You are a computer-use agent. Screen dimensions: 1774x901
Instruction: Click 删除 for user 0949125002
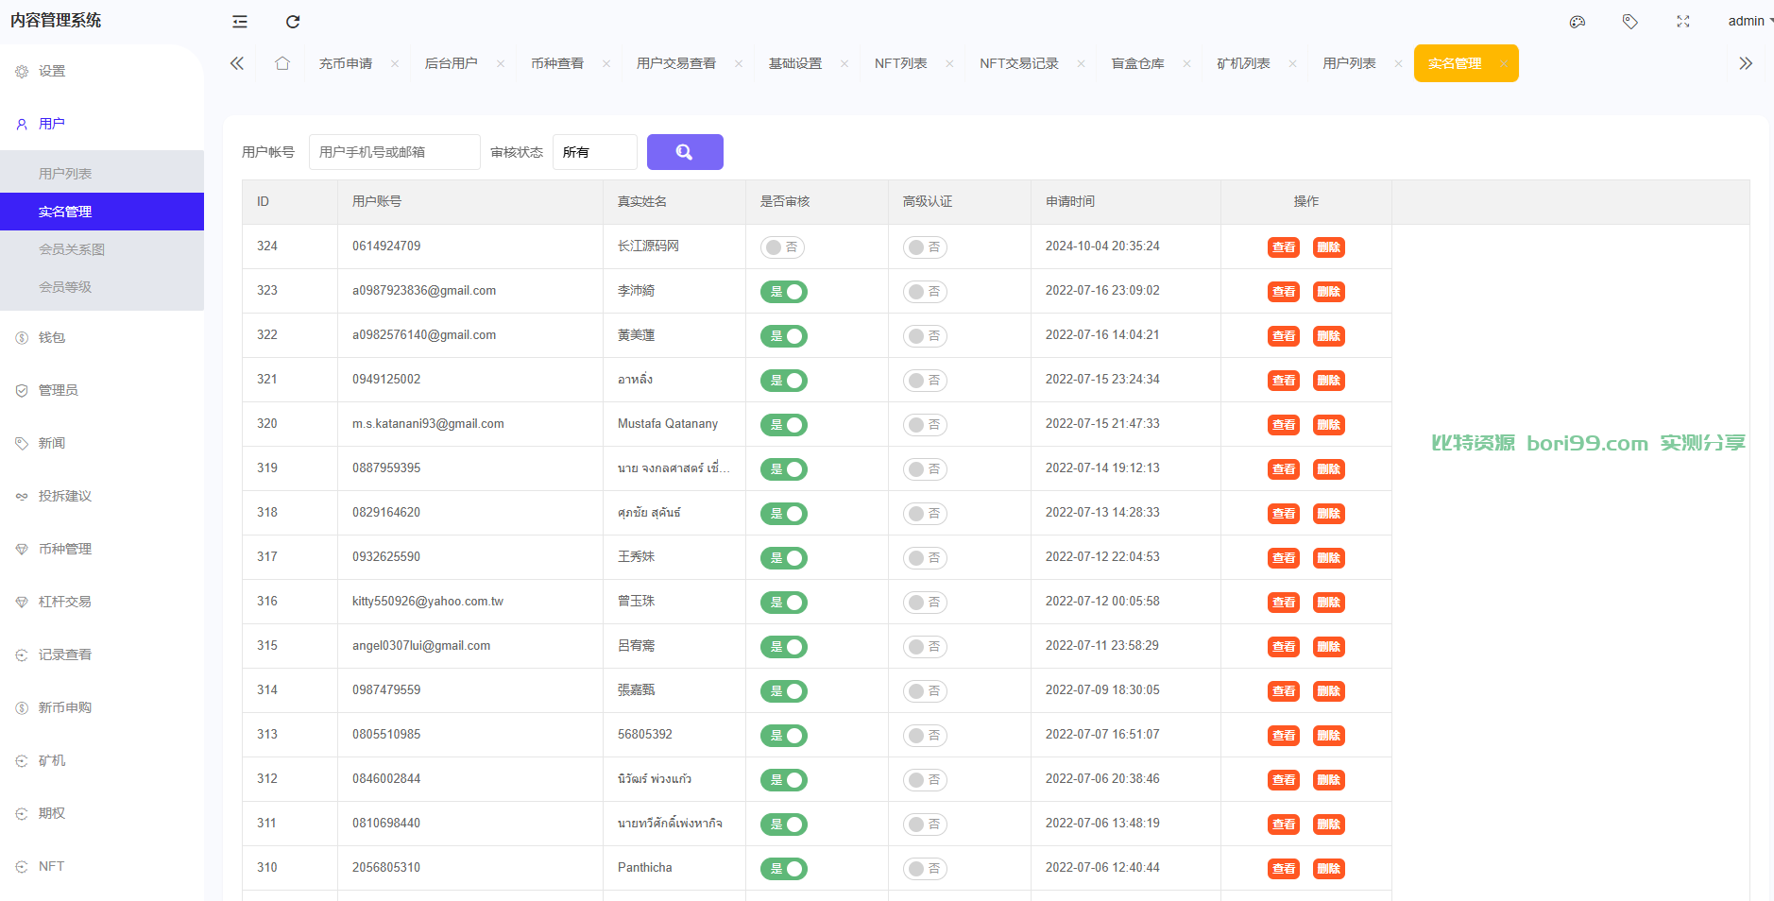tap(1329, 381)
